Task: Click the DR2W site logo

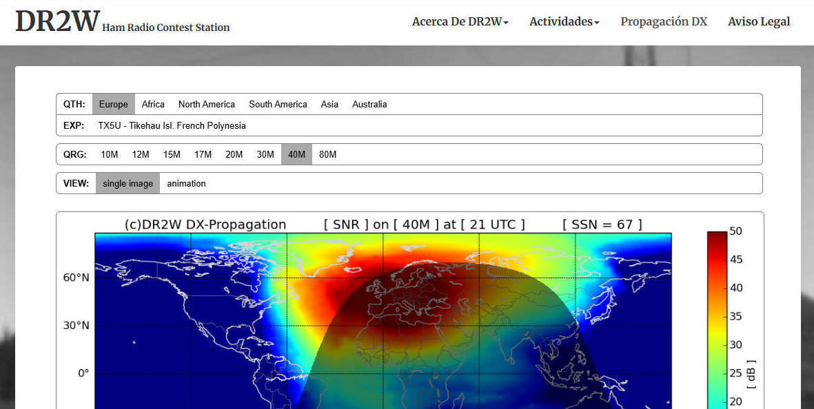Action: (58, 22)
